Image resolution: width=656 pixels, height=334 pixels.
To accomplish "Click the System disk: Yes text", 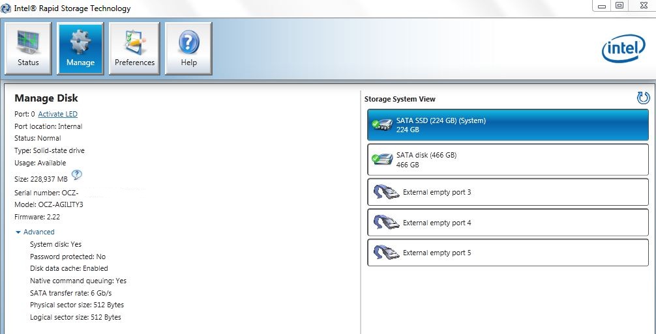I will click(56, 244).
